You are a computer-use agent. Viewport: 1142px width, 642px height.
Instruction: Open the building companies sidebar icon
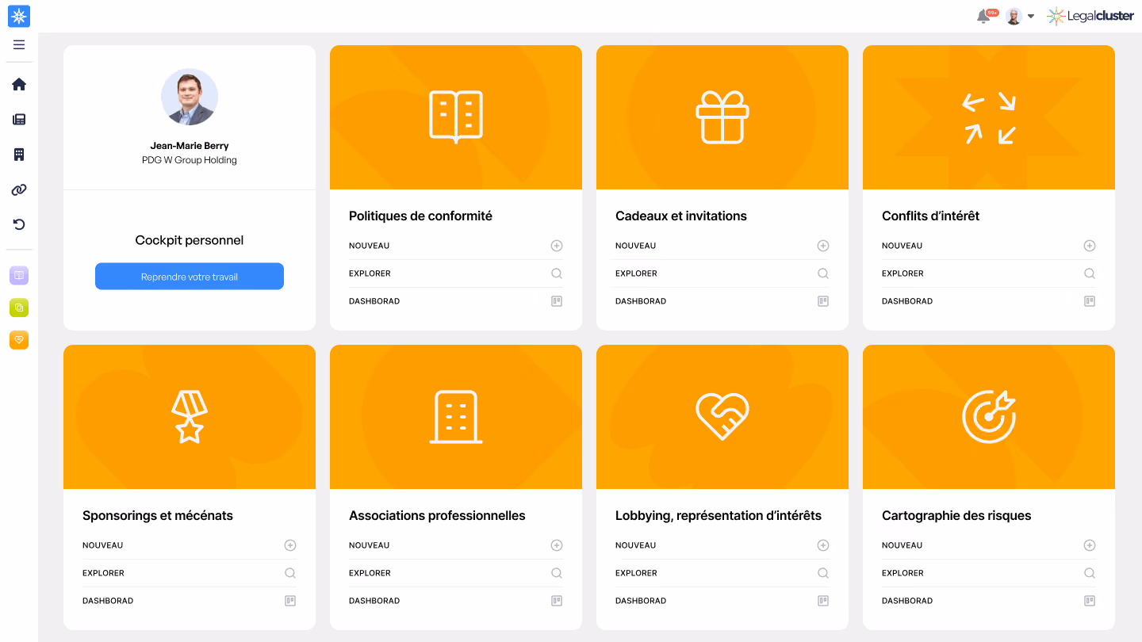(x=19, y=155)
